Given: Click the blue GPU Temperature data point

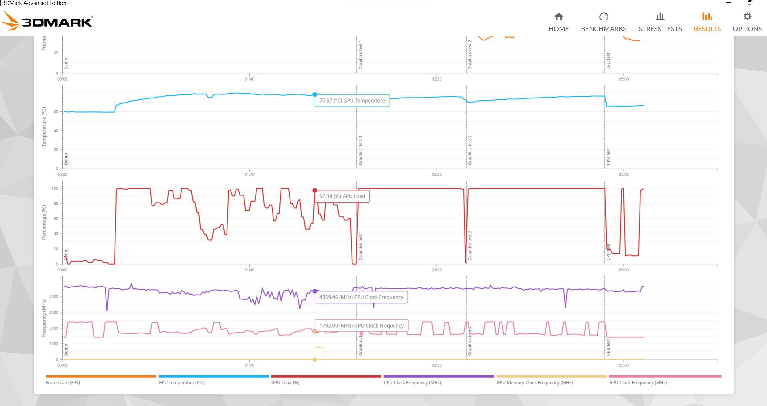Looking at the screenshot, I should (x=315, y=94).
